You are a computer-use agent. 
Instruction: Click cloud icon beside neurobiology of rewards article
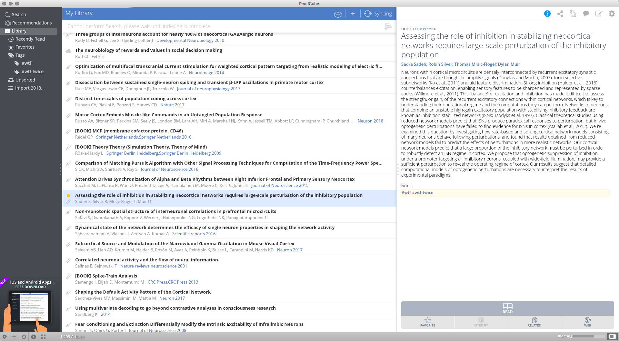(x=68, y=51)
